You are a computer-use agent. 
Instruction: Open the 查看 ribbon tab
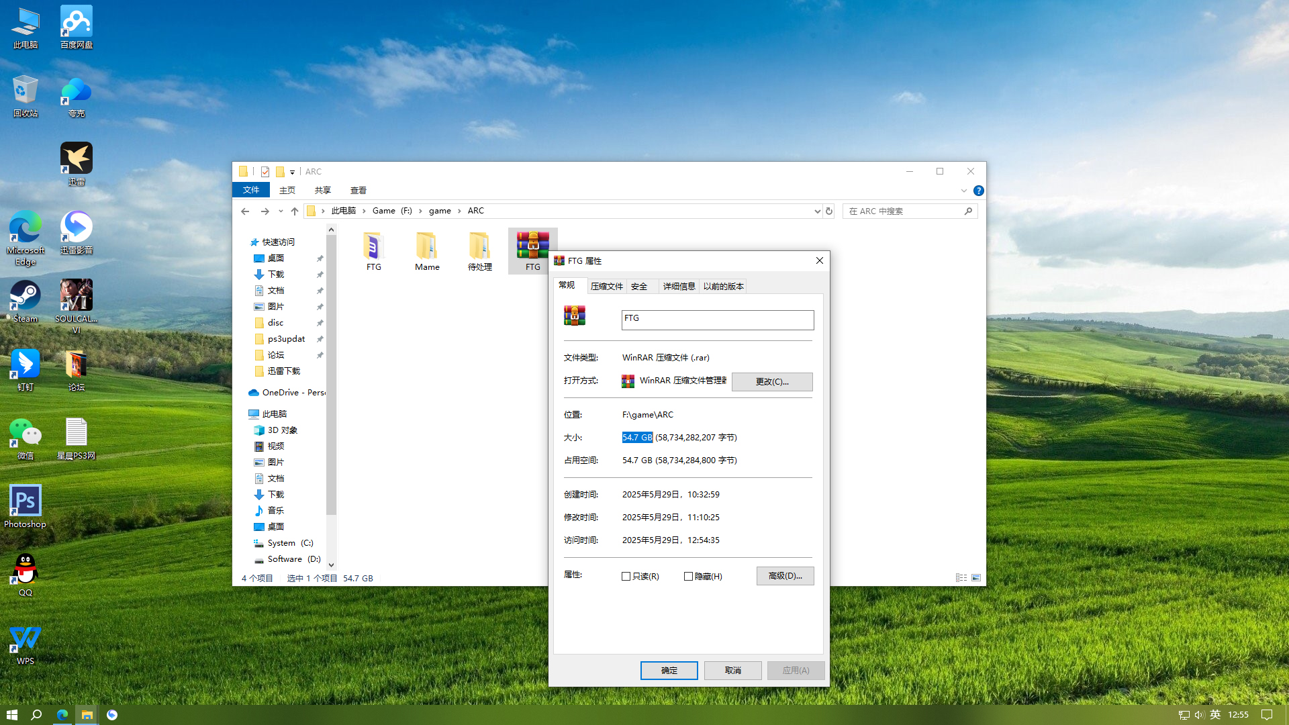point(359,190)
